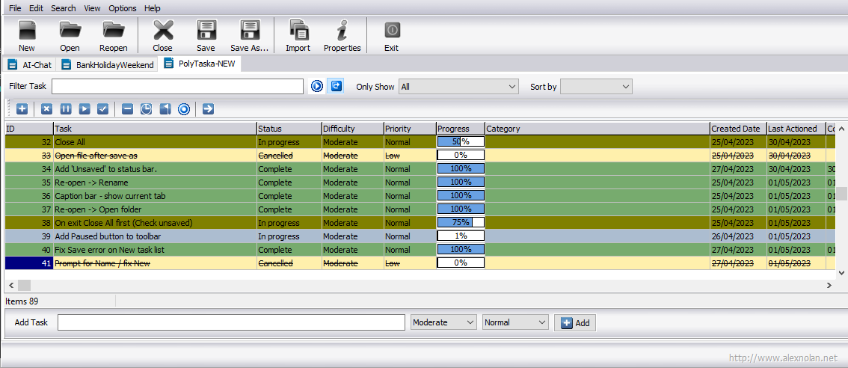Click the play/start-task toolbar icon
The image size is (848, 368).
tap(85, 109)
